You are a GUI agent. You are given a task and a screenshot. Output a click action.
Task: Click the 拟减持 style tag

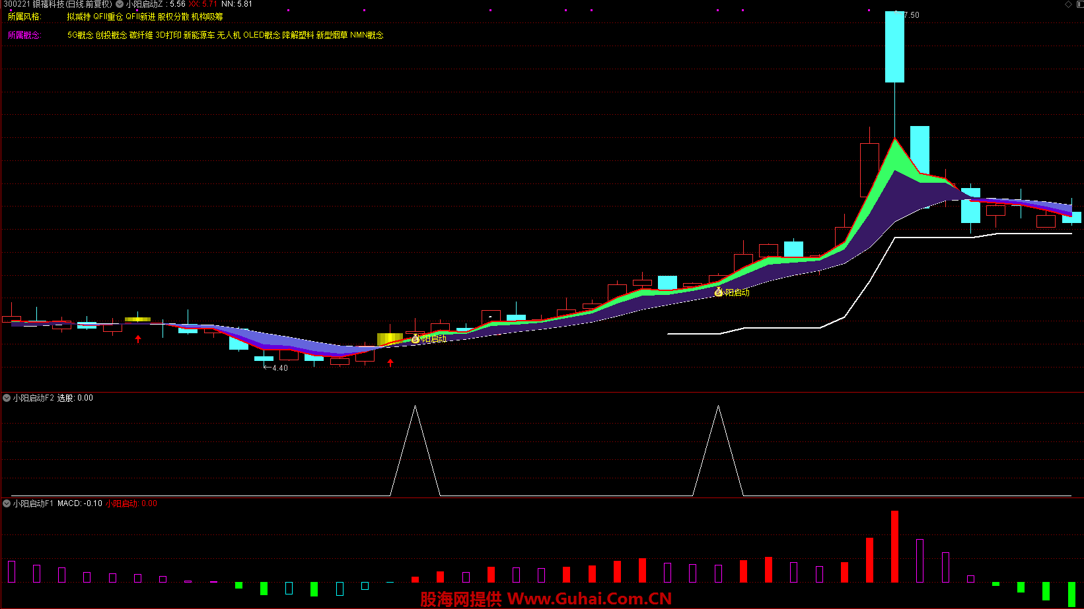(79, 16)
